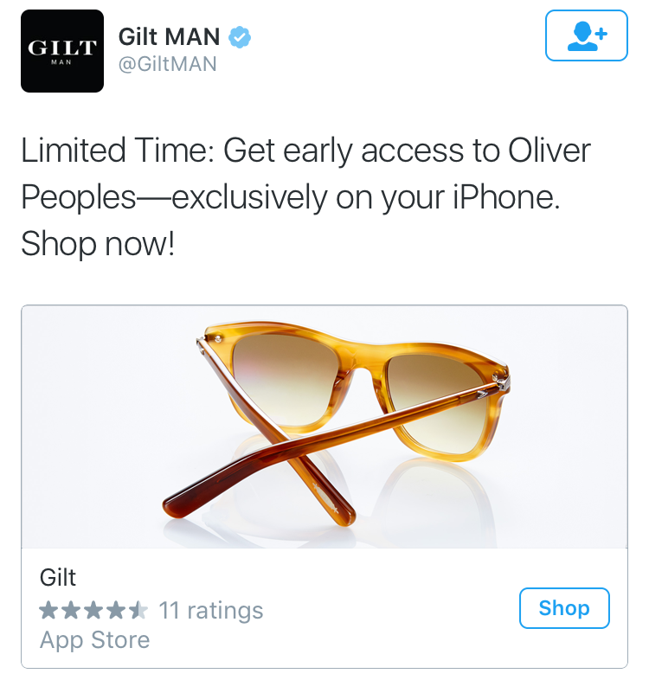The height and width of the screenshot is (680, 649).
Task: Click the Shop now! text line
Action: (x=98, y=244)
